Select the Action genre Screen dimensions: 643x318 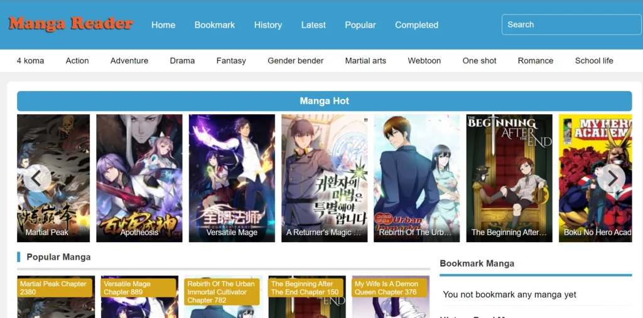(x=77, y=61)
